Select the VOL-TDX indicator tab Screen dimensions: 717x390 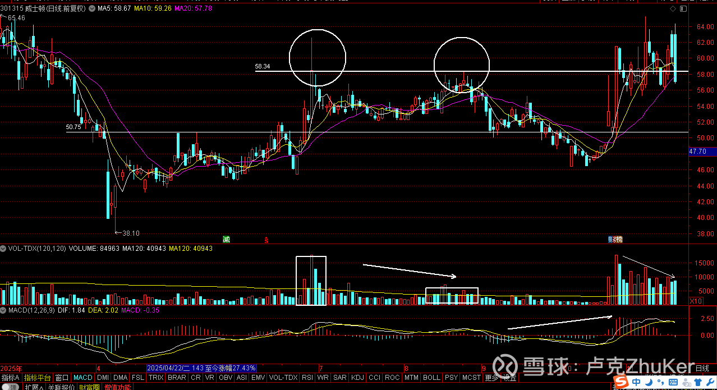(x=283, y=378)
